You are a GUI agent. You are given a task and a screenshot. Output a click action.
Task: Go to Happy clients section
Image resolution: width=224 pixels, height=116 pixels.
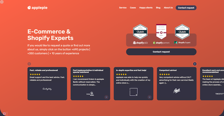click(146, 8)
